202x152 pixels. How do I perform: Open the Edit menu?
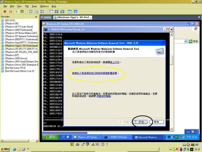pyautogui.click(x=12, y=6)
